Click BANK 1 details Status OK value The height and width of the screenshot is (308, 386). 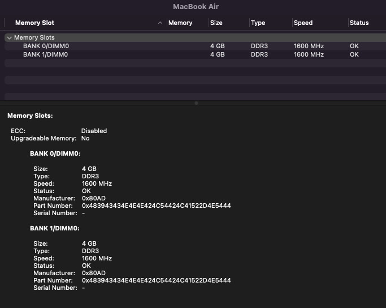86,266
